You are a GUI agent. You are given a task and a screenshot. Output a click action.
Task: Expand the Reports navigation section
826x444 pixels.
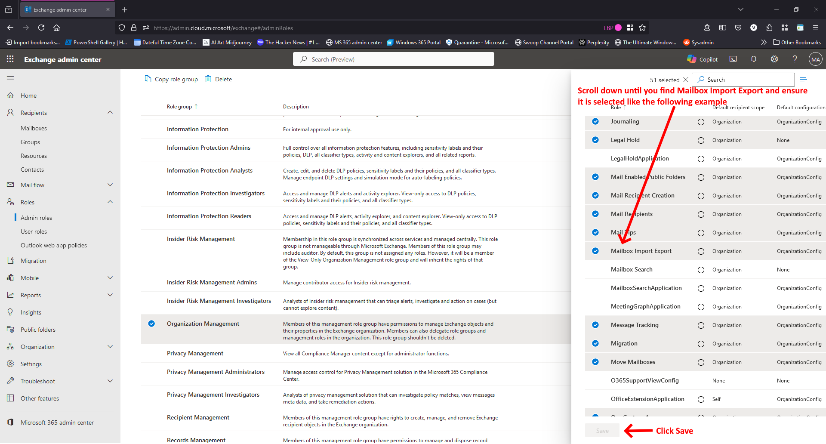click(x=110, y=295)
